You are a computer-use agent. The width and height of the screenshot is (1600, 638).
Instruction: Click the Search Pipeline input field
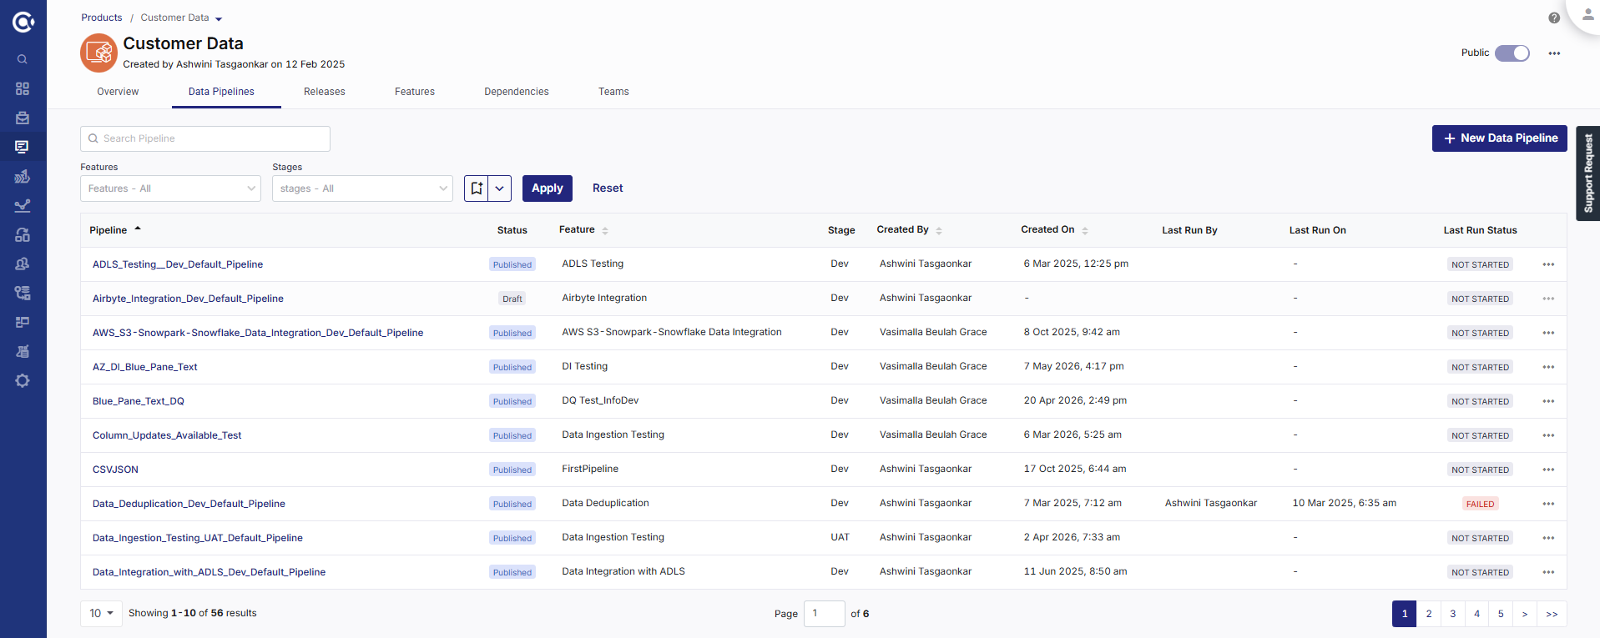tap(205, 138)
